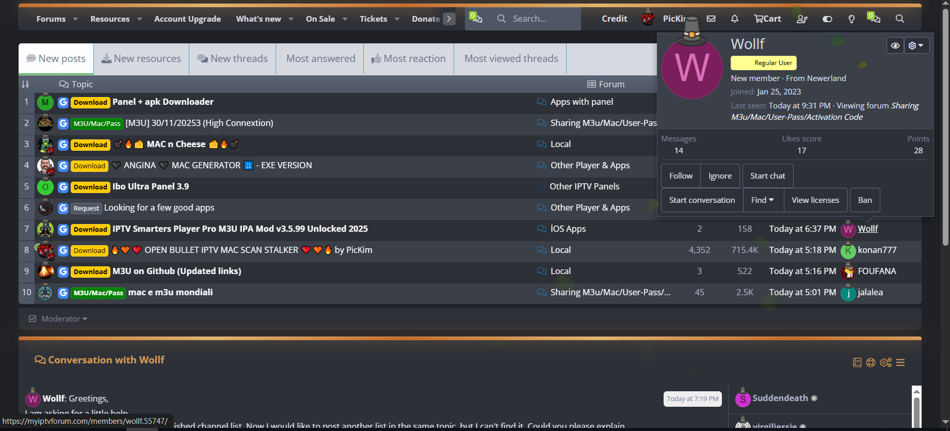Select the New resources tab

coord(141,58)
